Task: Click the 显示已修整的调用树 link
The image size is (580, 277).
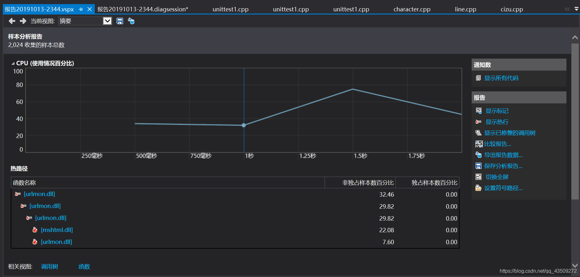Action: click(510, 133)
